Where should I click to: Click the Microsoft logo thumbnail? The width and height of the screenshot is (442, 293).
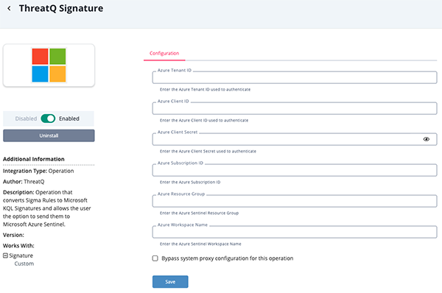[x=49, y=65]
